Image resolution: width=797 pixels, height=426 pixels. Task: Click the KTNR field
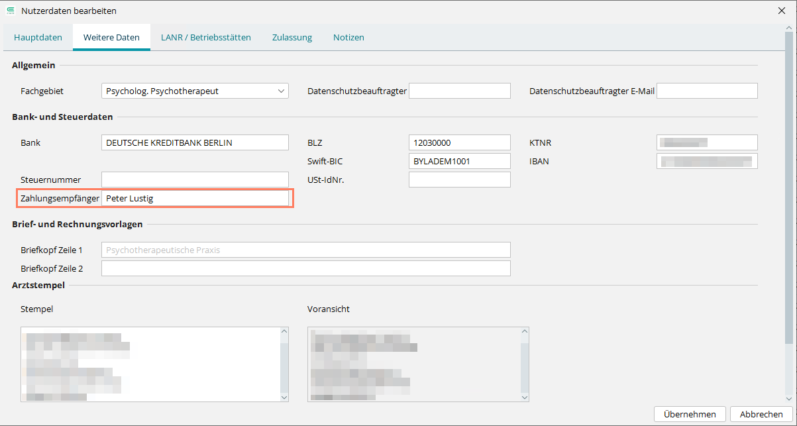[x=707, y=142]
